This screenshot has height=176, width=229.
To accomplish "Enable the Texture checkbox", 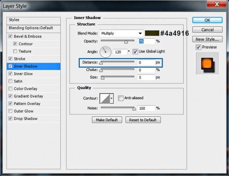I will (x=15, y=51).
